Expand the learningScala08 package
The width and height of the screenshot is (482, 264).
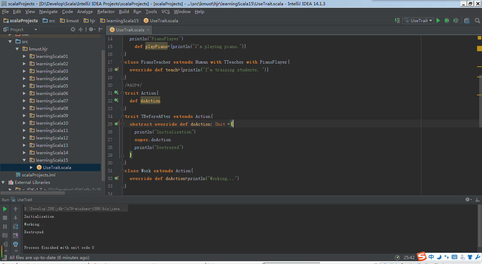click(24, 108)
